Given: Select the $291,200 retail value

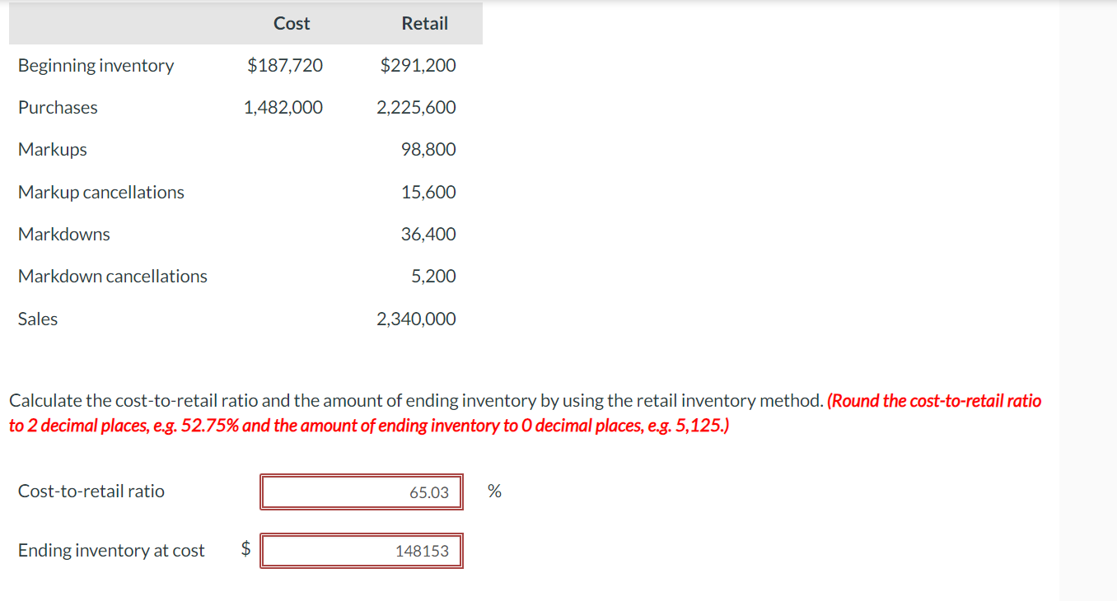Looking at the screenshot, I should tap(418, 65).
